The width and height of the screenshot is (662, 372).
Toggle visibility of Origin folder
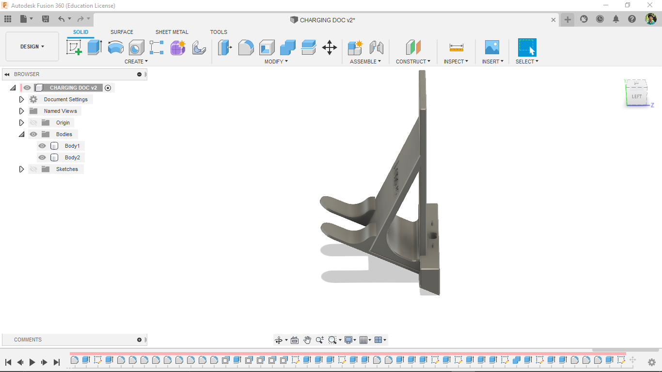[33, 123]
